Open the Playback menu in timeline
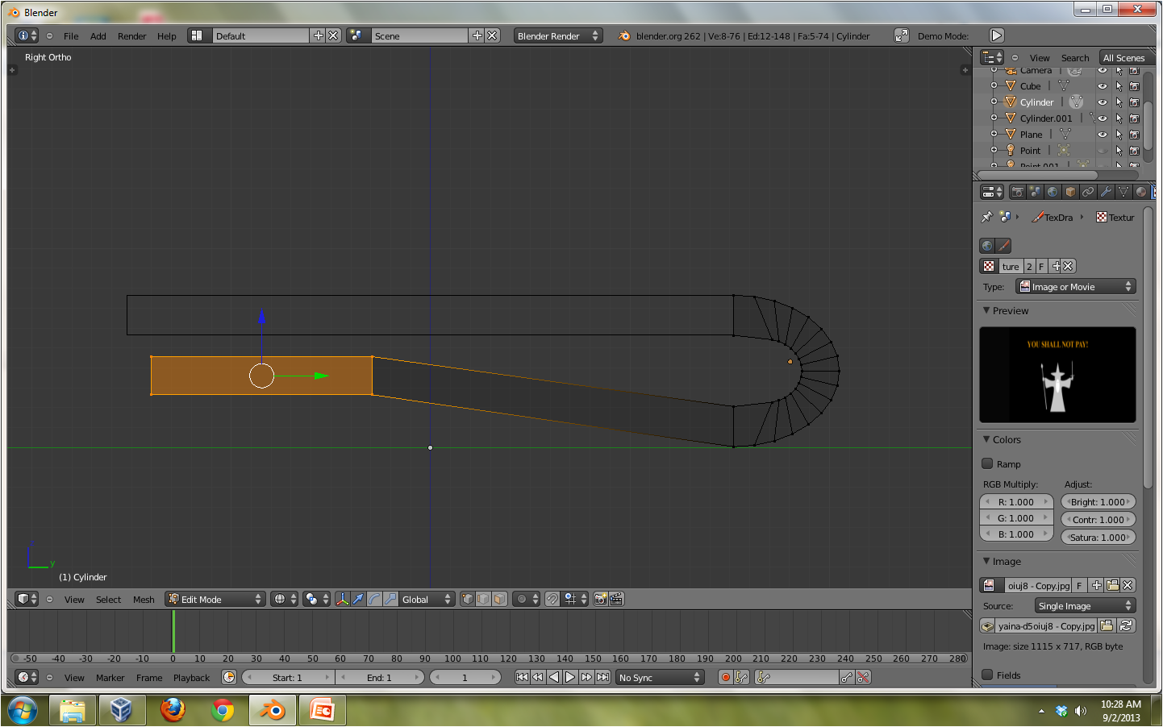Viewport: 1163px width, 727px height. pyautogui.click(x=191, y=678)
